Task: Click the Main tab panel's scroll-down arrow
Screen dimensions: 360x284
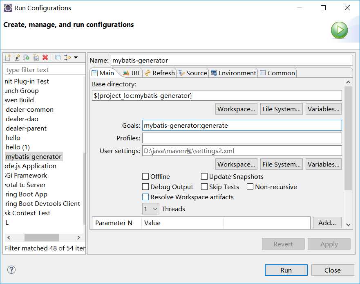Action: coord(348,225)
